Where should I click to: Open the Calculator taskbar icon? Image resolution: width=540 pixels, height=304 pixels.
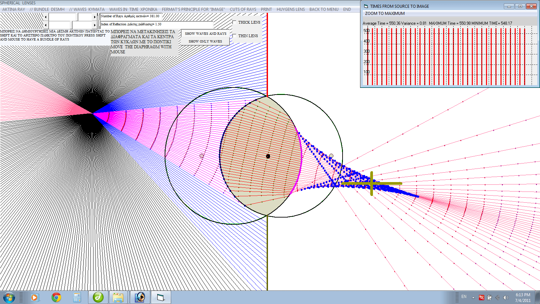click(x=77, y=297)
